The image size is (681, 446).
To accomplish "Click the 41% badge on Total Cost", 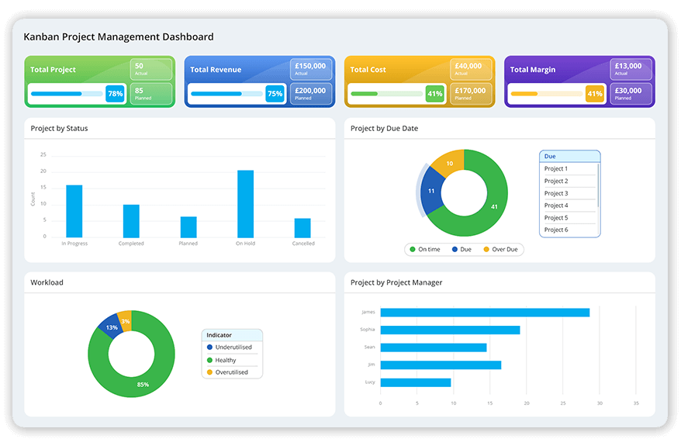I will 434,94.
